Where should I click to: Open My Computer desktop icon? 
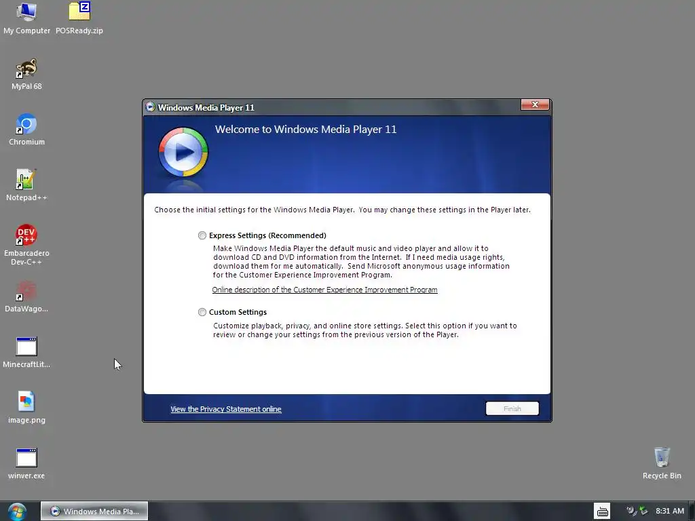pyautogui.click(x=26, y=18)
